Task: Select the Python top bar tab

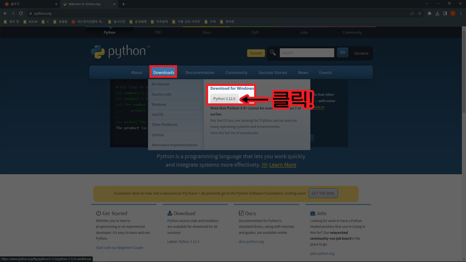Action: [x=110, y=32]
